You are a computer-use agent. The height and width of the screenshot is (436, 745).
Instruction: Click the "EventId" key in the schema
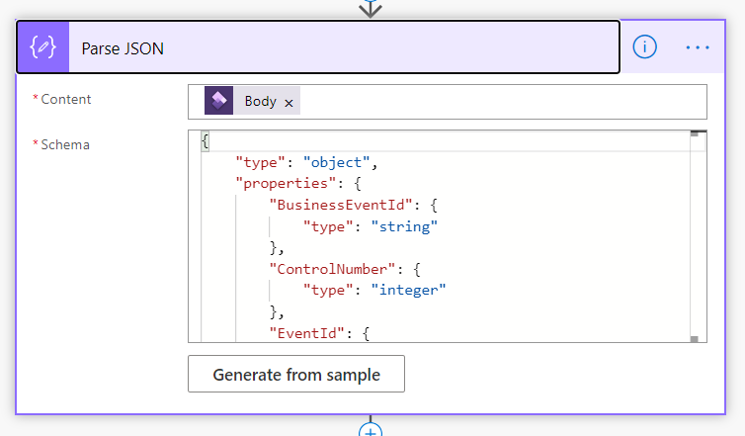pyautogui.click(x=307, y=333)
